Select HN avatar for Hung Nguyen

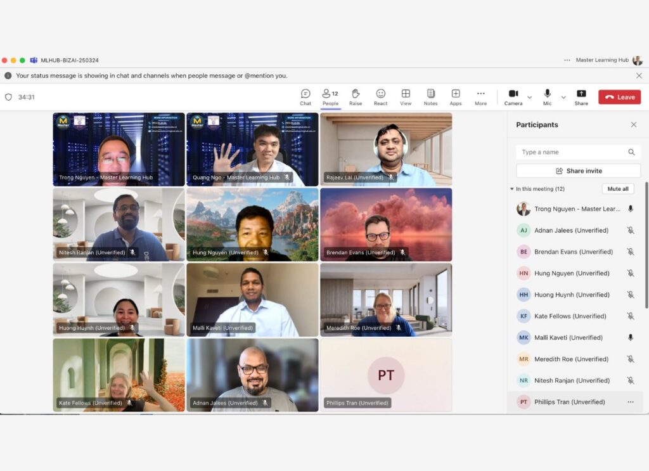click(x=524, y=273)
